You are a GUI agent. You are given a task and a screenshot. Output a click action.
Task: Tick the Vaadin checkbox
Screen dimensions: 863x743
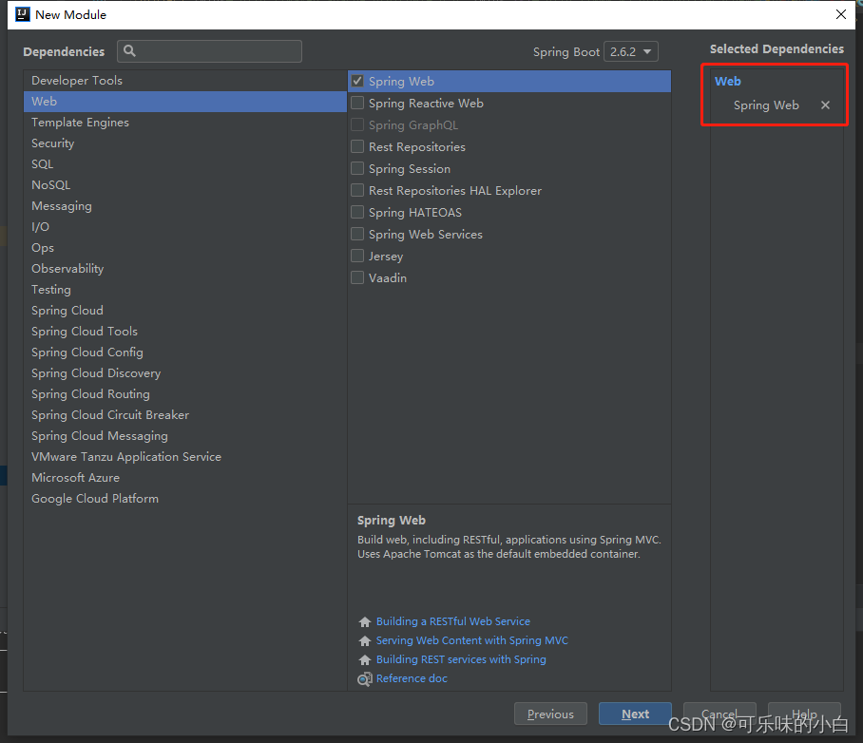pyautogui.click(x=357, y=278)
